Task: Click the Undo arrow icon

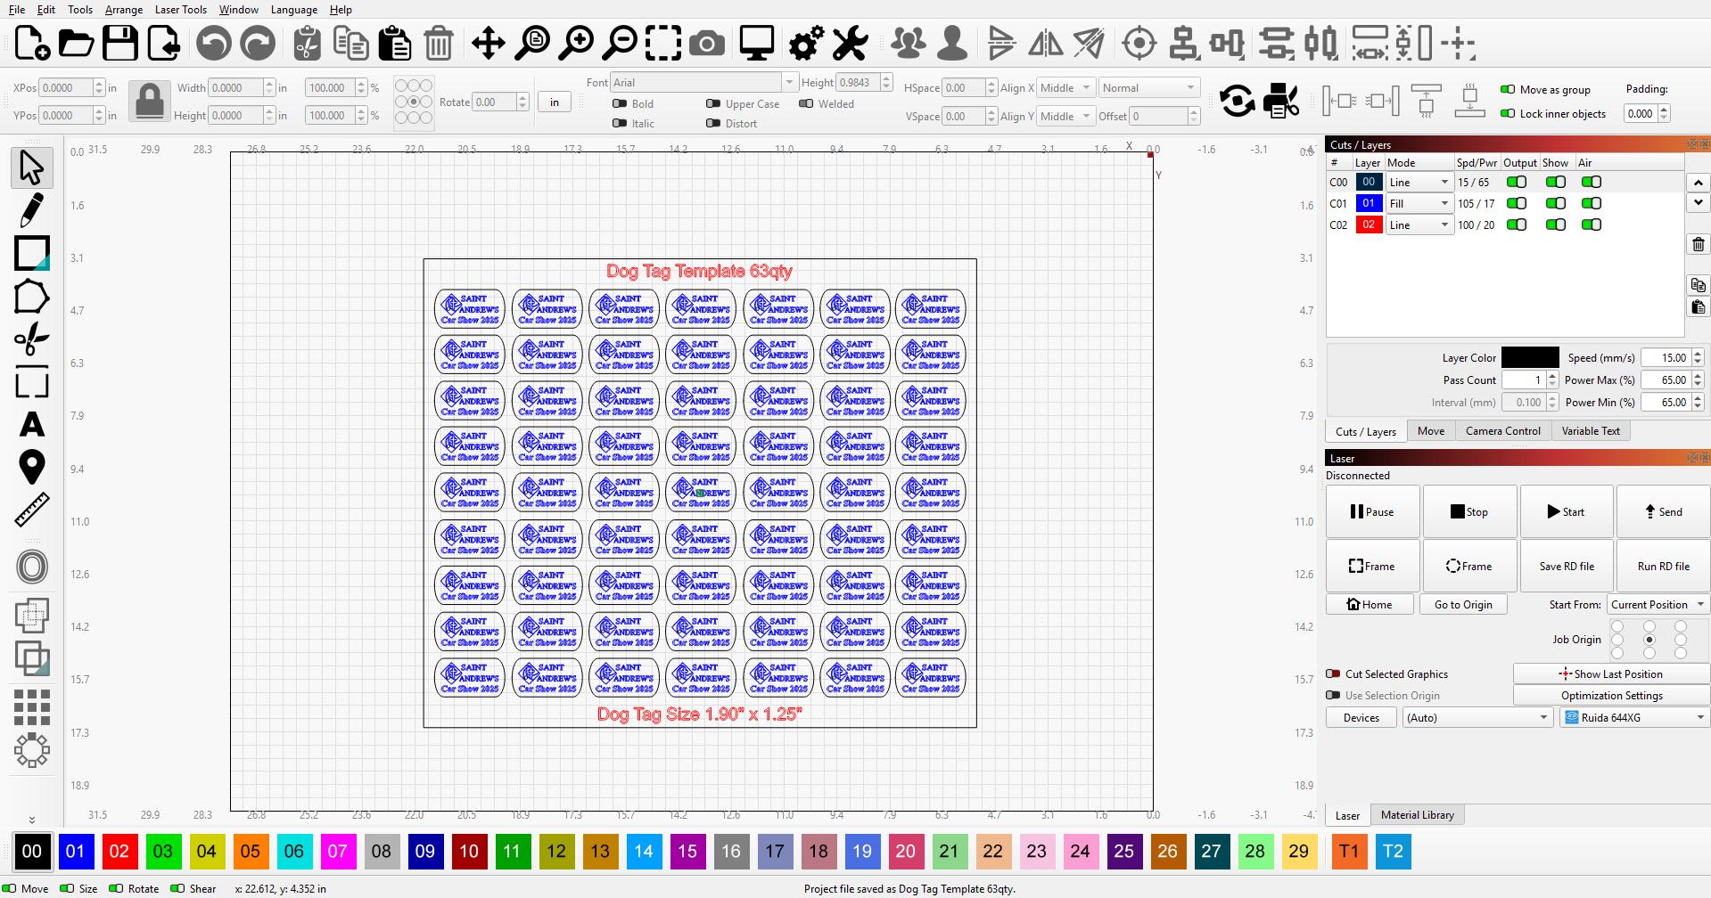Action: (x=214, y=43)
